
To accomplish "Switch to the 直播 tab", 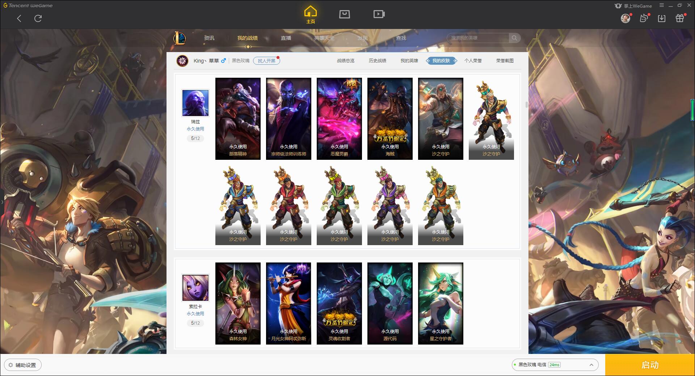I will tap(286, 38).
